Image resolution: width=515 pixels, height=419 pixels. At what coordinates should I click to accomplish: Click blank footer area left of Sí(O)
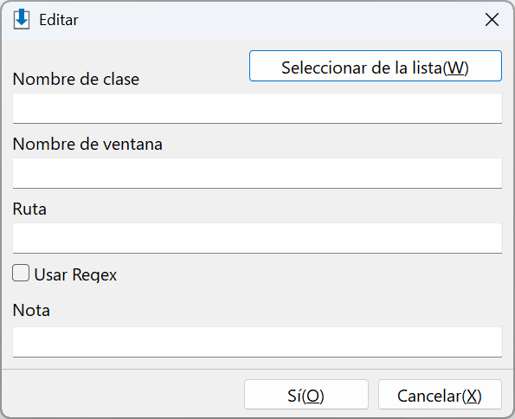(121, 395)
